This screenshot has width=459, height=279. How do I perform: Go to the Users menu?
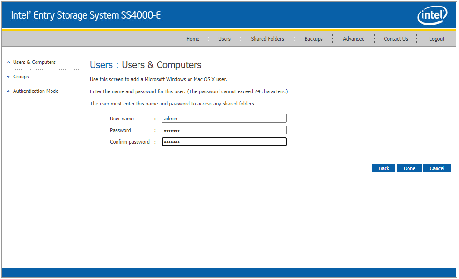224,39
